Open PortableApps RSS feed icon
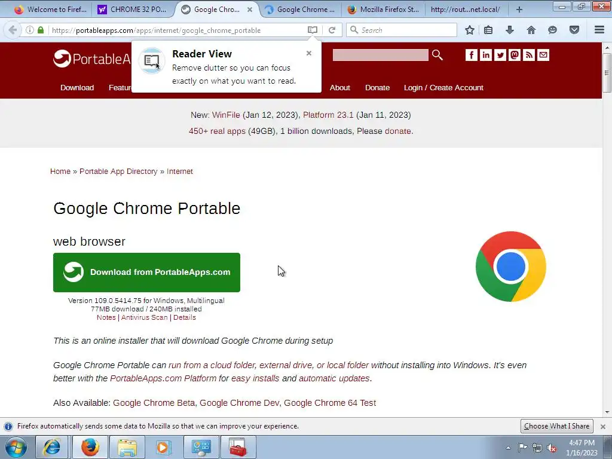Screen dimensions: 612x459 [x=529, y=55]
